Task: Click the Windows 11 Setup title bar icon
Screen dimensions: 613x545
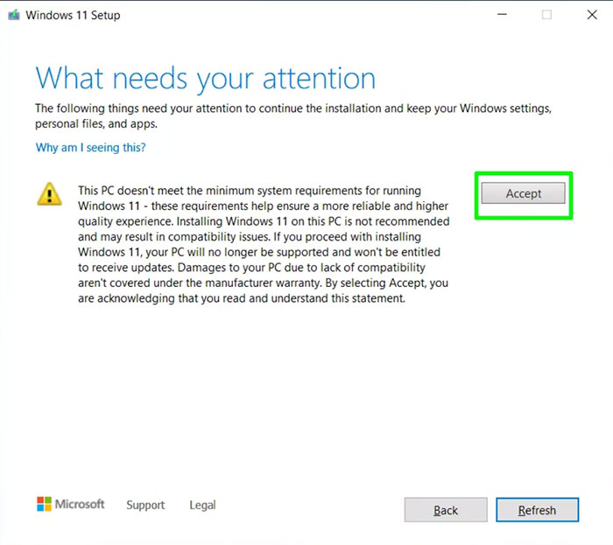Action: pos(13,15)
